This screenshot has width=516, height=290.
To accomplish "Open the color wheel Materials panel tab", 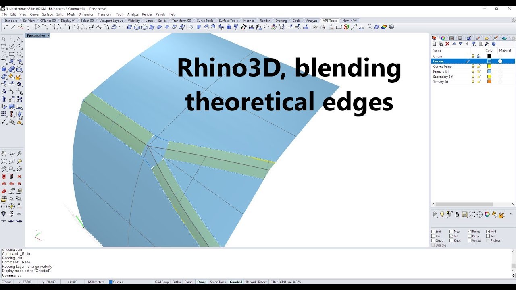I will click(443, 38).
